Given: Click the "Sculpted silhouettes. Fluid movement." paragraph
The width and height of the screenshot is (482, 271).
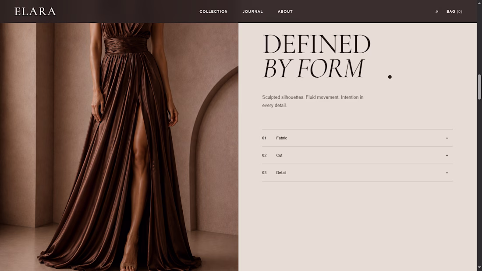Looking at the screenshot, I should [312, 101].
